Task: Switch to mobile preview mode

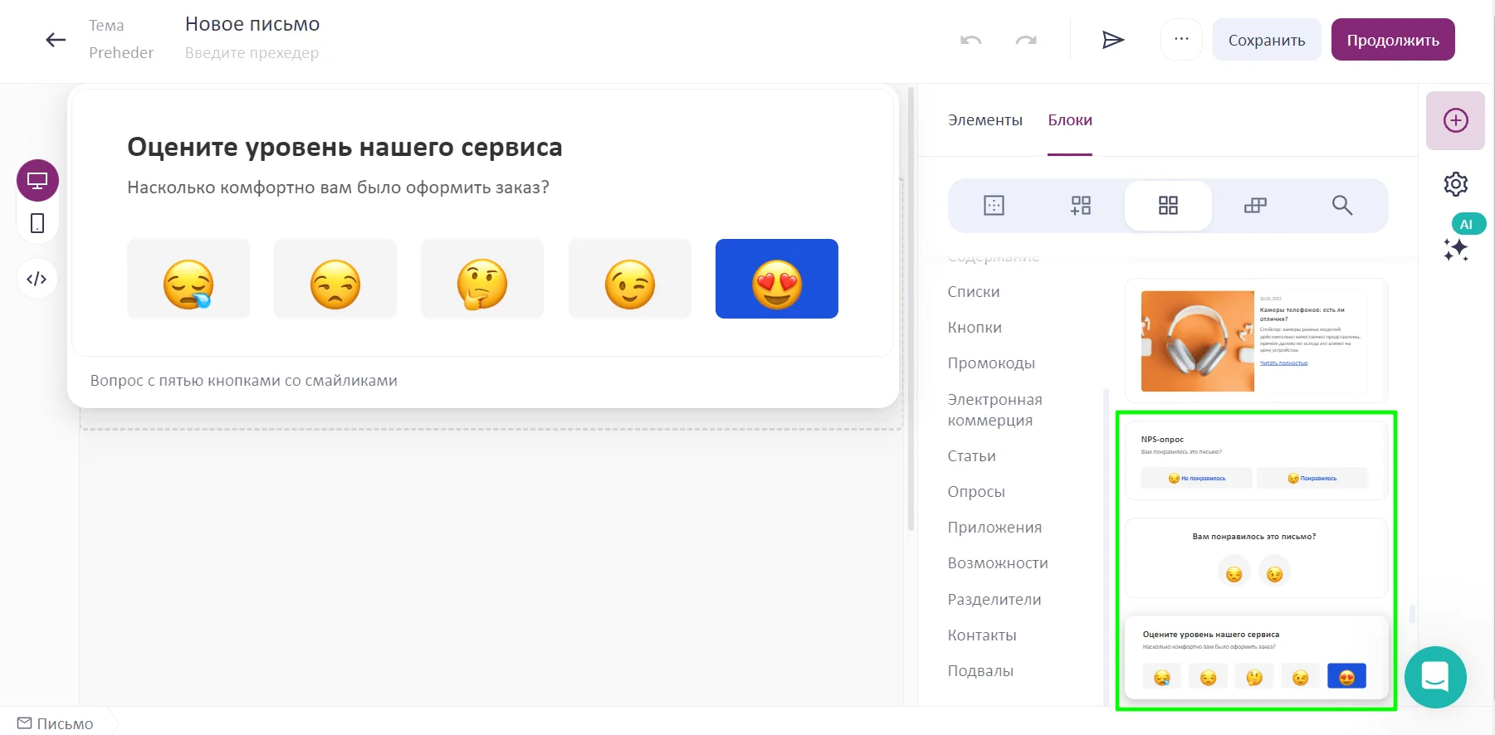Action: point(37,223)
